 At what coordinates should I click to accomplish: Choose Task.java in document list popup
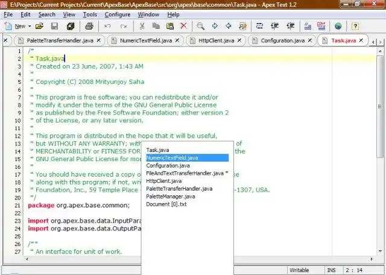(x=188, y=150)
